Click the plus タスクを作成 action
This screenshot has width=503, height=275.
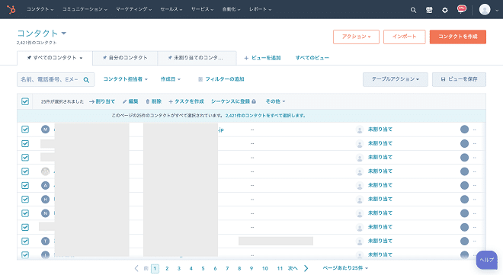coord(186,101)
